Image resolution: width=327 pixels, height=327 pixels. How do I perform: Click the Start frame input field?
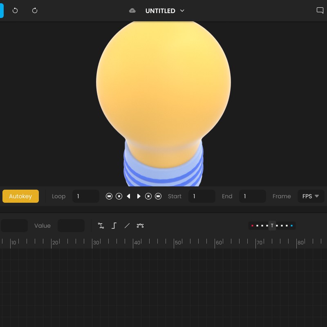click(x=202, y=196)
